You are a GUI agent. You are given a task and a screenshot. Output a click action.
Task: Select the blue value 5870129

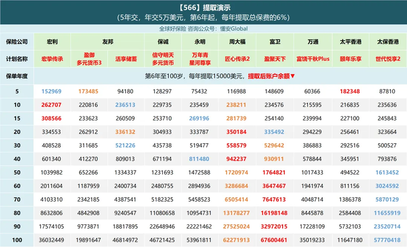tap(387, 199)
